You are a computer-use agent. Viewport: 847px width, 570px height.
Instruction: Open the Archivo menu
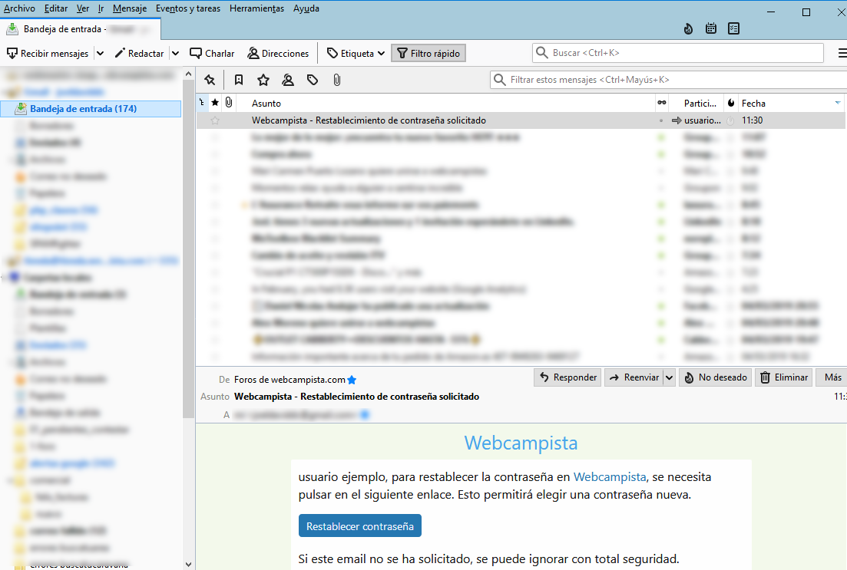(x=19, y=8)
